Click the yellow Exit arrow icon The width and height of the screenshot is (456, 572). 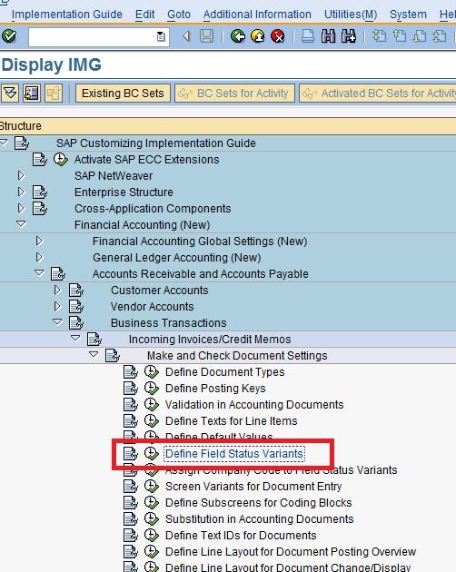pyautogui.click(x=258, y=36)
